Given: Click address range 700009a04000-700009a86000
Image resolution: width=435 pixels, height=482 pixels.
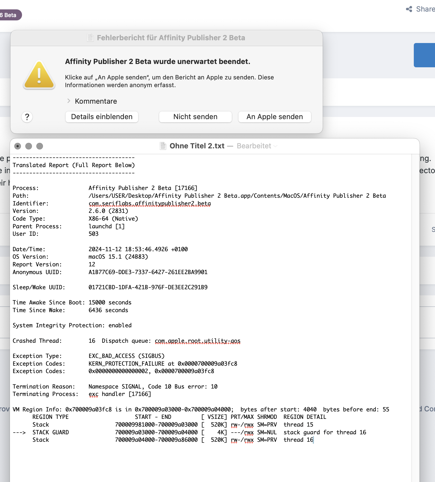Looking at the screenshot, I should click(x=156, y=440).
